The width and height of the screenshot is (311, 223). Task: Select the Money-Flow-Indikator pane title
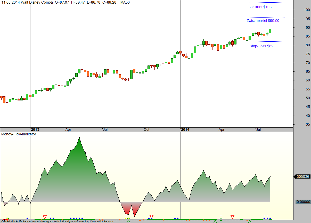[x=19, y=134]
